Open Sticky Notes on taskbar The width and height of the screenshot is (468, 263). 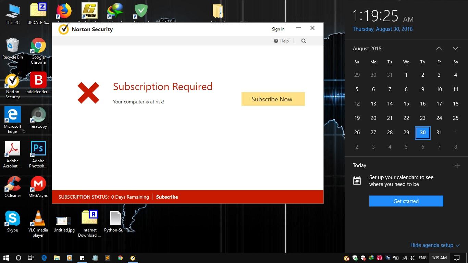click(x=82, y=258)
